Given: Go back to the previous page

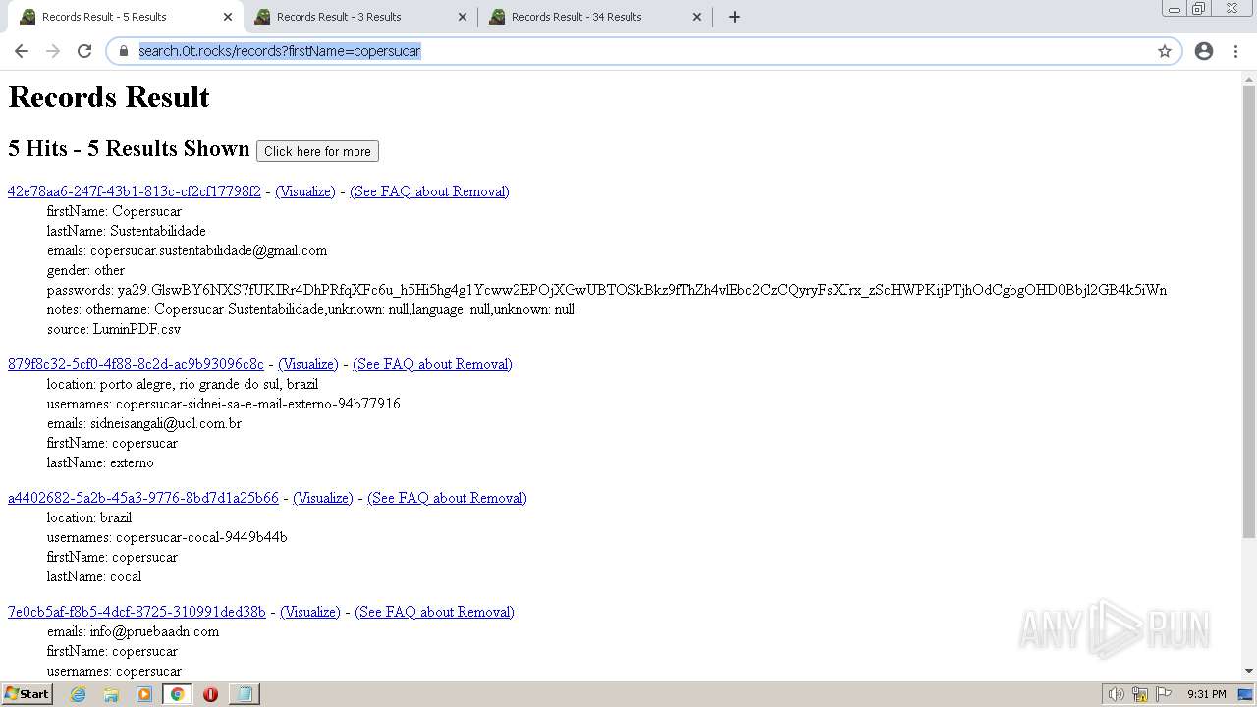Looking at the screenshot, I should pyautogui.click(x=22, y=51).
